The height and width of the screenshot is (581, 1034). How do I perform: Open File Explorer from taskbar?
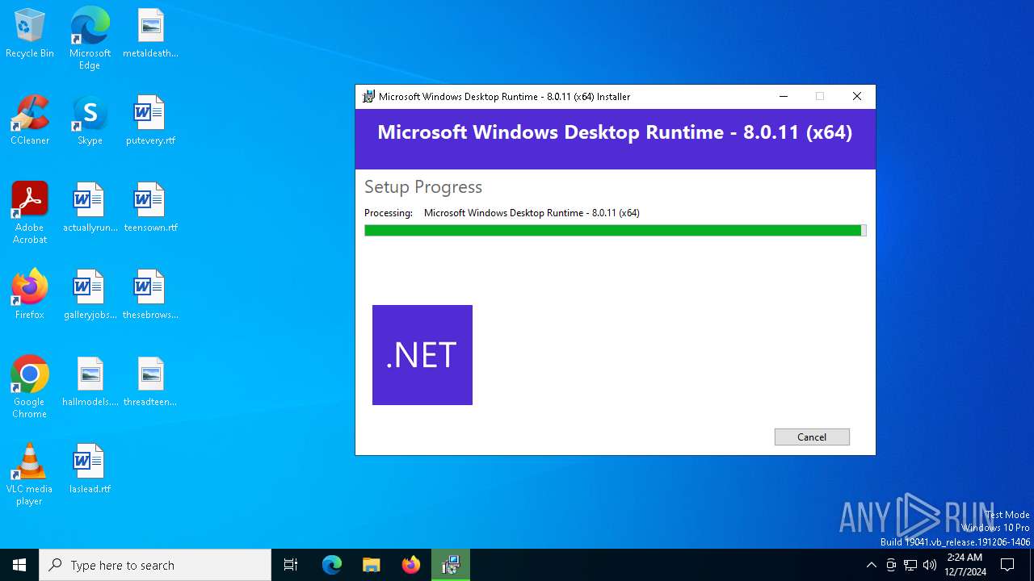click(x=372, y=565)
